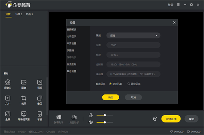Select the 固定码率 radio button
The height and width of the screenshot is (135, 204).
click(x=129, y=84)
